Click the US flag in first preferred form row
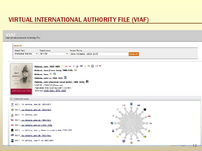Screen dimensions: 202x151 (x=12, y=105)
